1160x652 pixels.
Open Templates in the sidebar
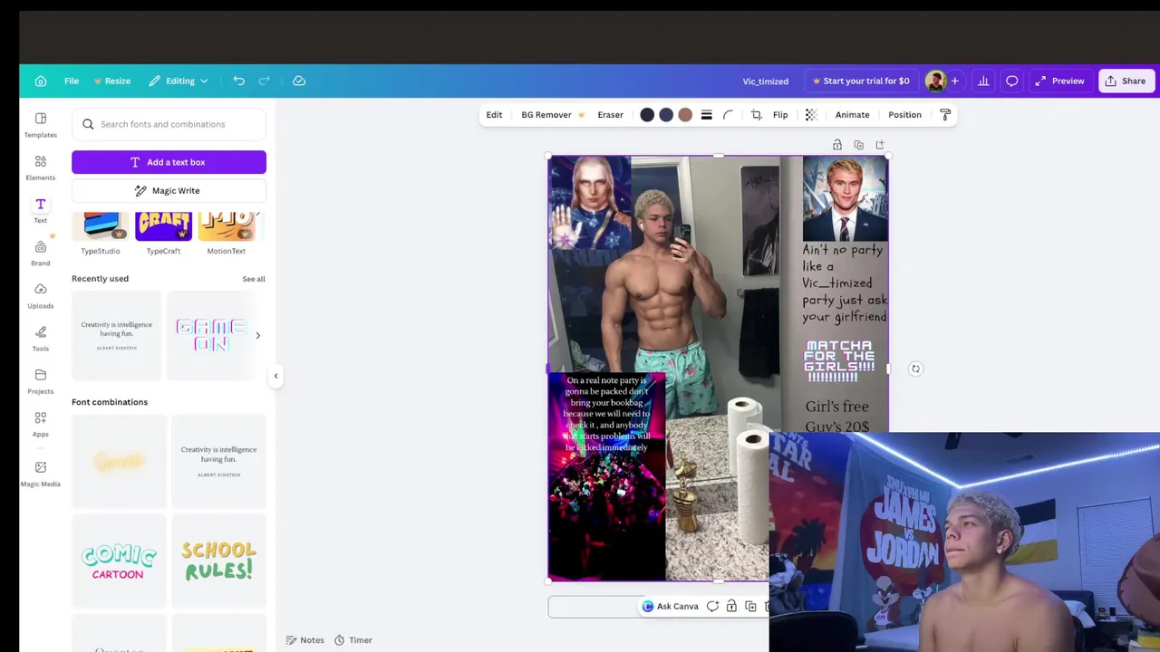pyautogui.click(x=41, y=125)
